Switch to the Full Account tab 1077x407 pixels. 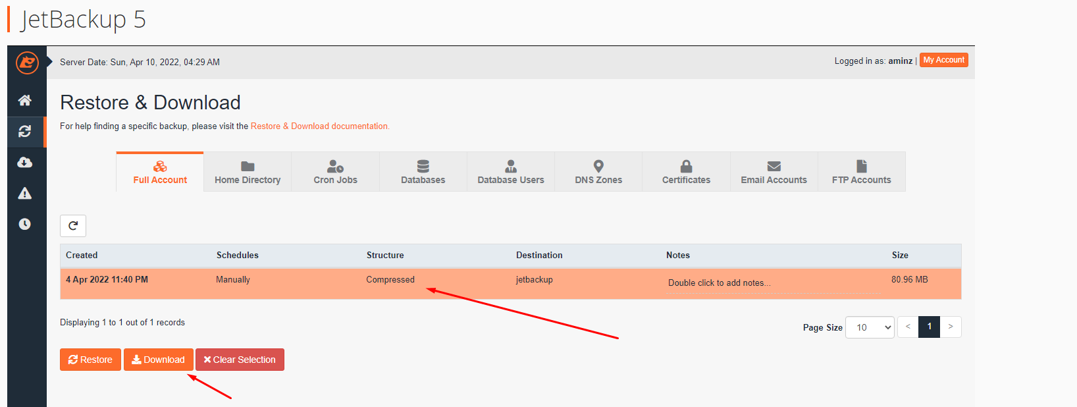(x=160, y=172)
